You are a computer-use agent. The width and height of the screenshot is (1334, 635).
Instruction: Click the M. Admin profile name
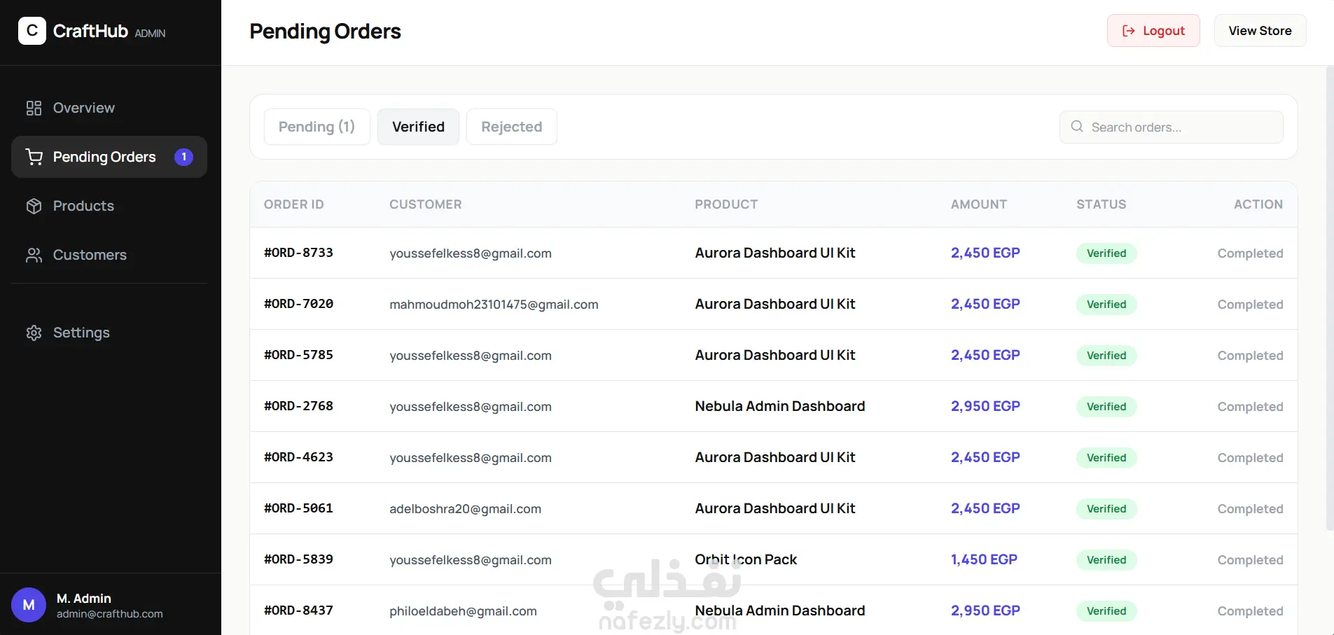pos(84,599)
